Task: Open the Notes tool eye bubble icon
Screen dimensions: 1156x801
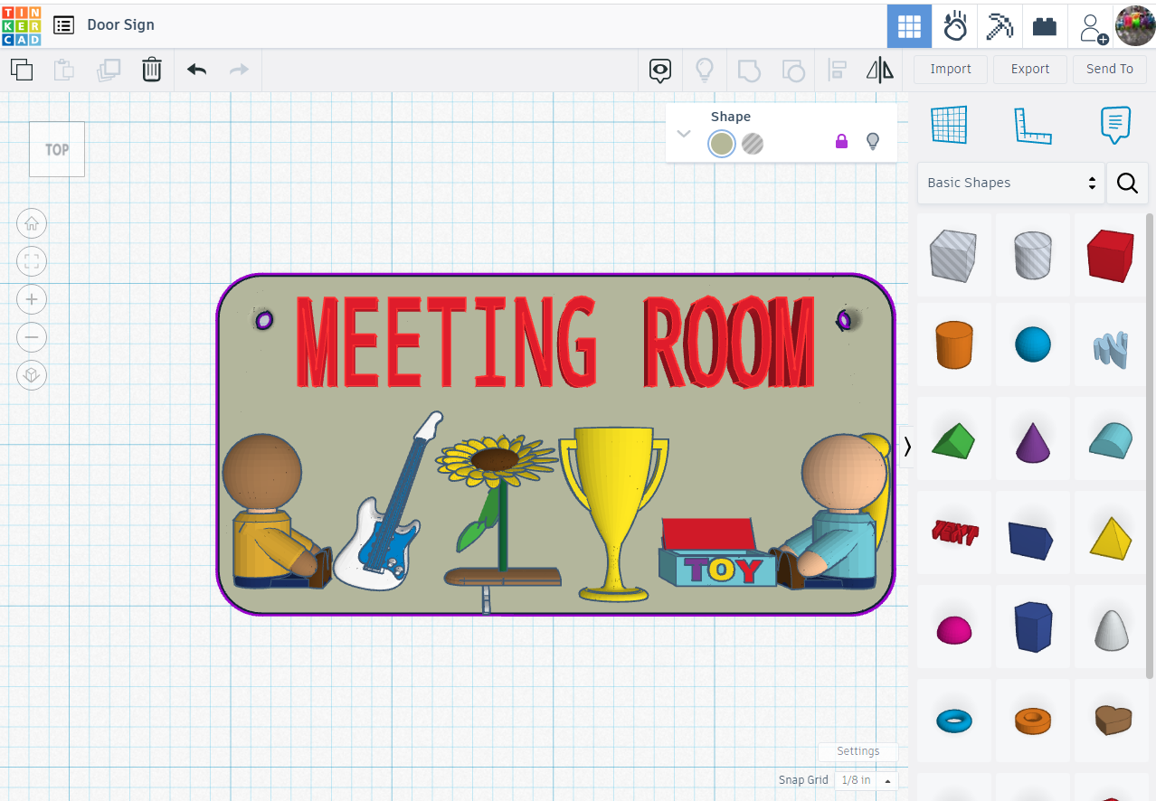Action: point(660,71)
